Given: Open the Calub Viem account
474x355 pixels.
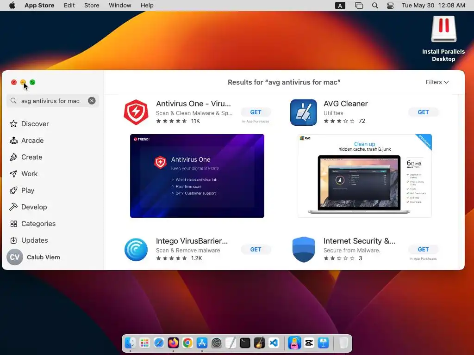Looking at the screenshot, I should 33,257.
